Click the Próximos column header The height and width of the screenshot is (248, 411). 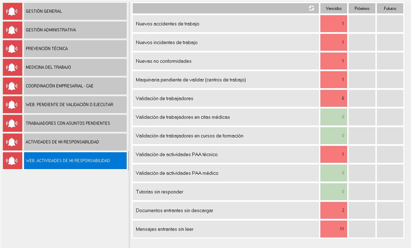(x=362, y=9)
